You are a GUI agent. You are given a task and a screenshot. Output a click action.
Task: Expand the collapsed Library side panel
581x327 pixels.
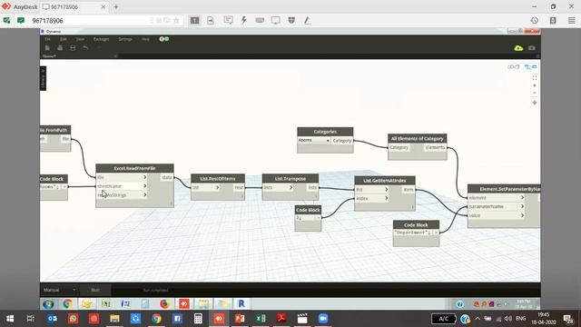click(43, 78)
